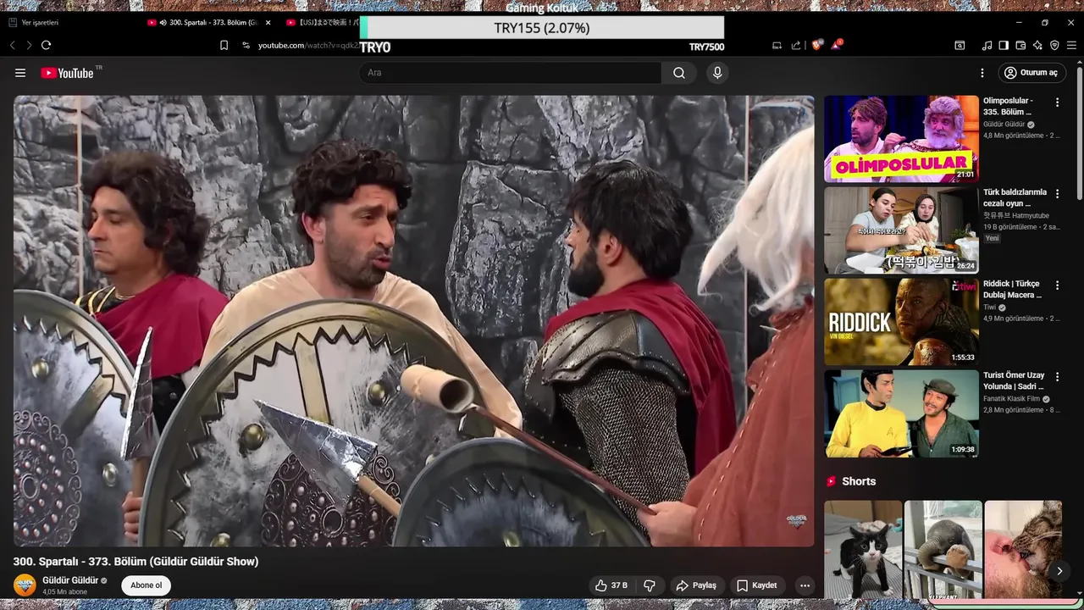Open Brave Rewards triangle icon

(836, 45)
